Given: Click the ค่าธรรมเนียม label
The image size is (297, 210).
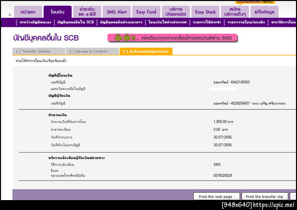Looking at the screenshot, I should (x=60, y=130).
